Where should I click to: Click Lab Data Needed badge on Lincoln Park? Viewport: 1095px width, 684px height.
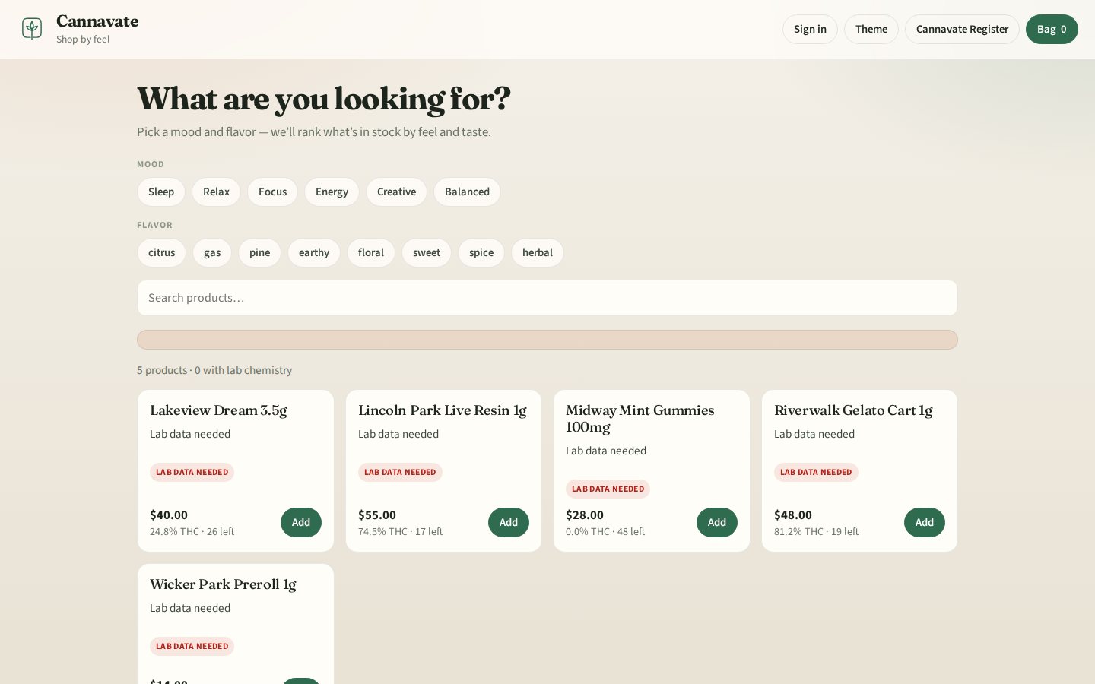pyautogui.click(x=400, y=472)
